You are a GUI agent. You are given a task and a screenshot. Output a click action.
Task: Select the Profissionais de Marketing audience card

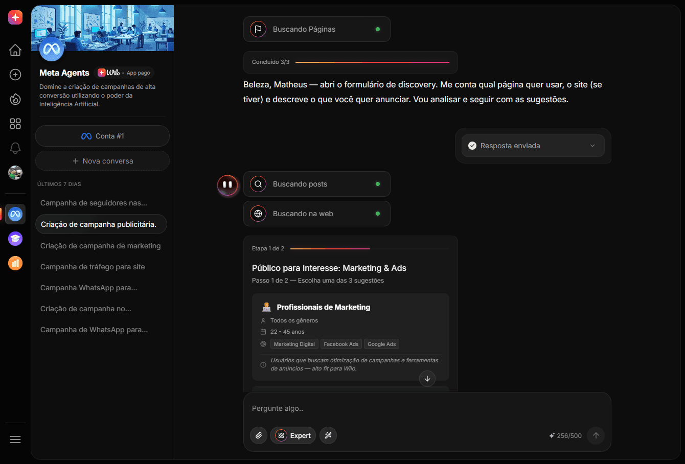351,337
